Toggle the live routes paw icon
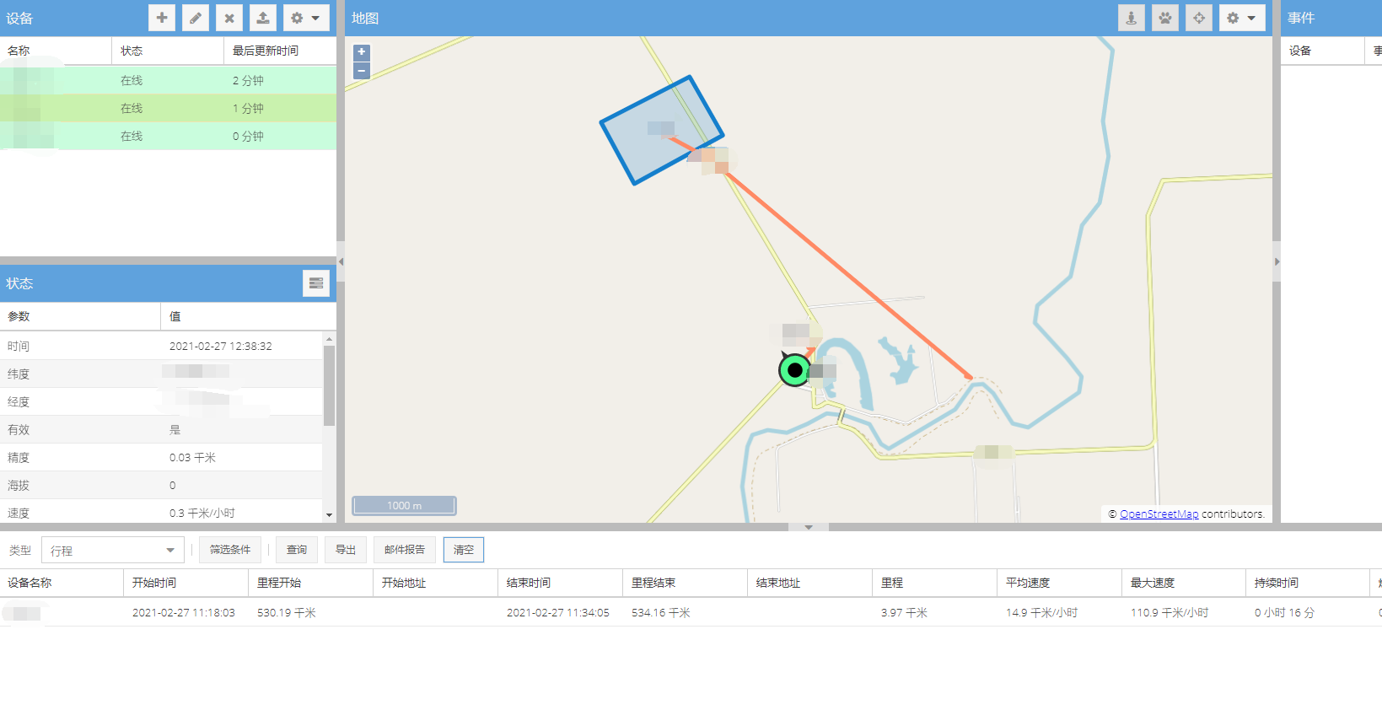 [x=1165, y=18]
